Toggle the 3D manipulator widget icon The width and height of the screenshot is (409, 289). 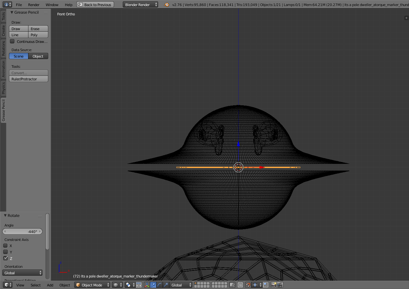(x=147, y=285)
